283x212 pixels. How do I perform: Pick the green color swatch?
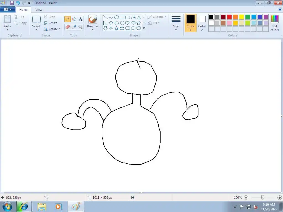pos(248,17)
